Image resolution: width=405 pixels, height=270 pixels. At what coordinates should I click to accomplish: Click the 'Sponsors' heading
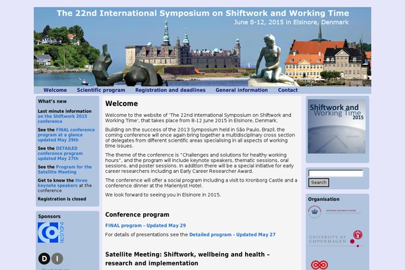point(49,216)
